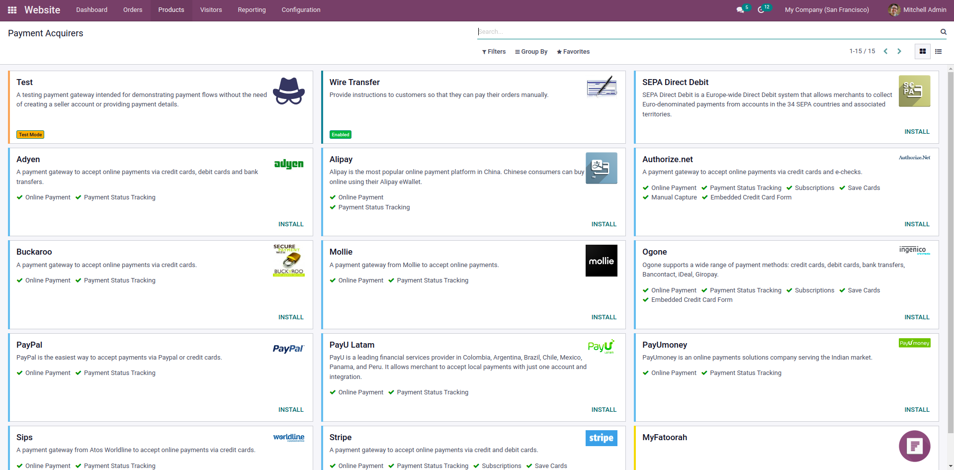Click the Test Mode badge
Viewport: 954px width, 470px height.
30,135
